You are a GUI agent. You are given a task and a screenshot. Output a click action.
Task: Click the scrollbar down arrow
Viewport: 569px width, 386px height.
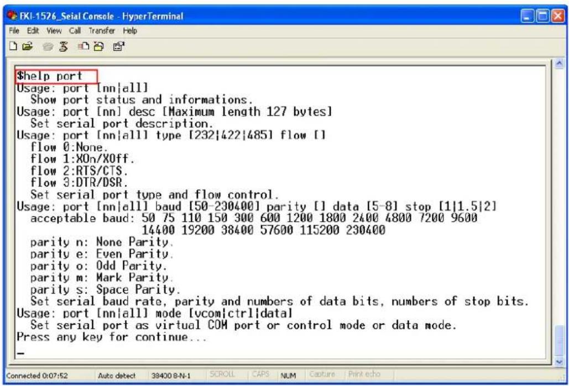pos(559,361)
